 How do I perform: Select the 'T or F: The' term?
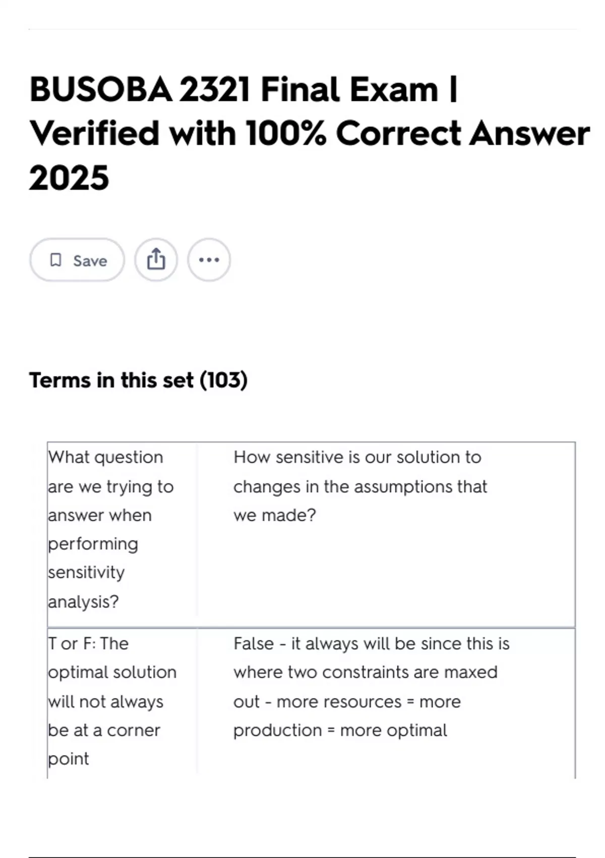click(x=89, y=644)
